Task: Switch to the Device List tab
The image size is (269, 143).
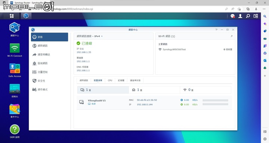Action: click(x=98, y=80)
